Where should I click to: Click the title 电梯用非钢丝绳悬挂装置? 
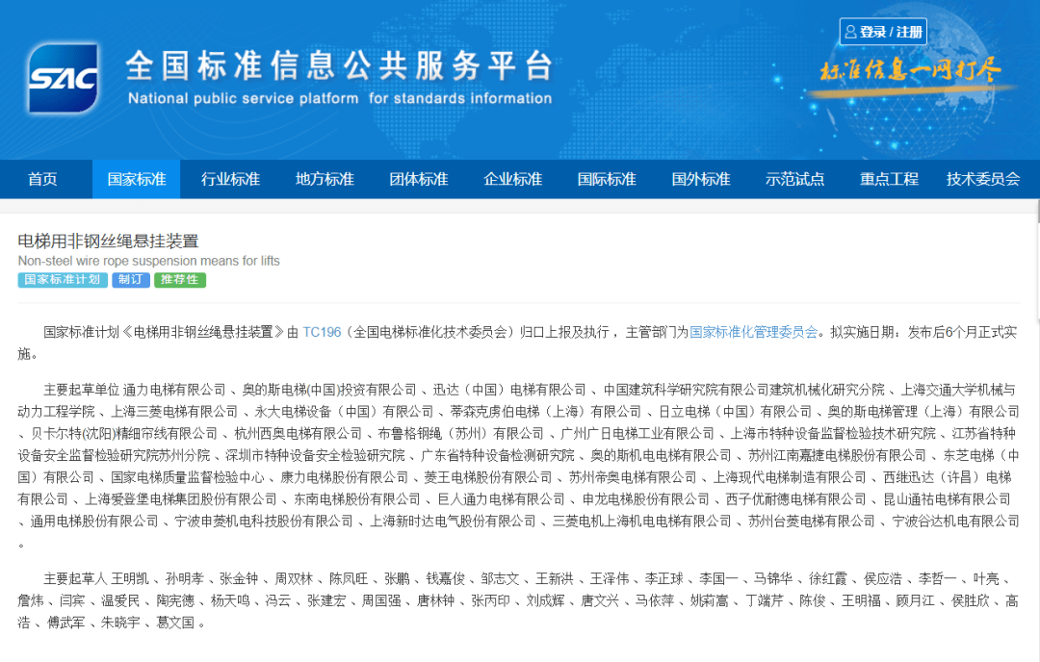click(x=108, y=241)
